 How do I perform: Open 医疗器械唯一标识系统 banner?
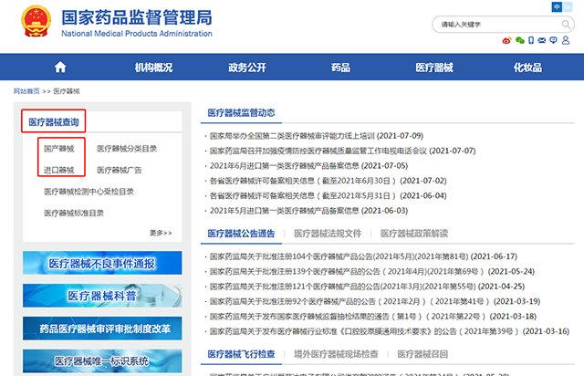click(x=102, y=360)
